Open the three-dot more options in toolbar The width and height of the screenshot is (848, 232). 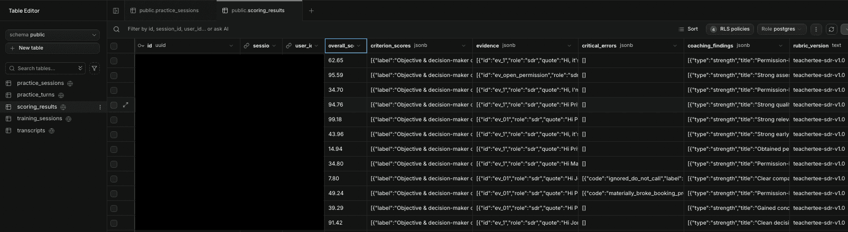[x=816, y=29]
